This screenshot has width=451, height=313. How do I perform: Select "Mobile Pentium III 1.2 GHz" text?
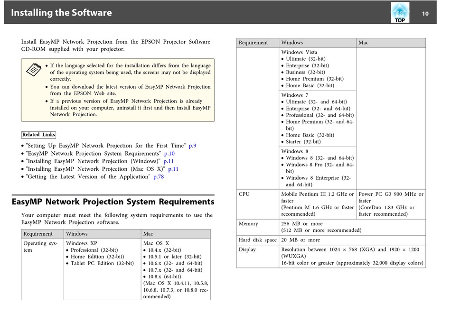[x=311, y=194]
